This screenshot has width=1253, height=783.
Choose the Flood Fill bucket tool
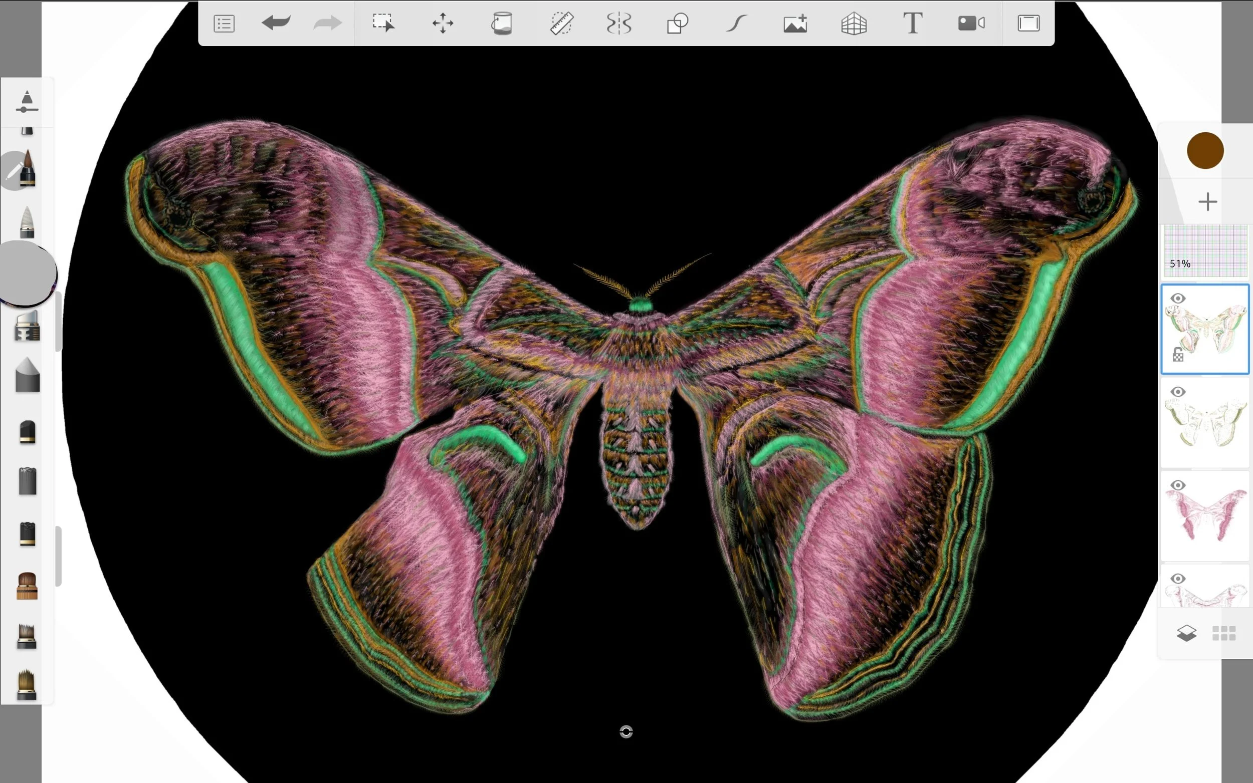pos(501,24)
